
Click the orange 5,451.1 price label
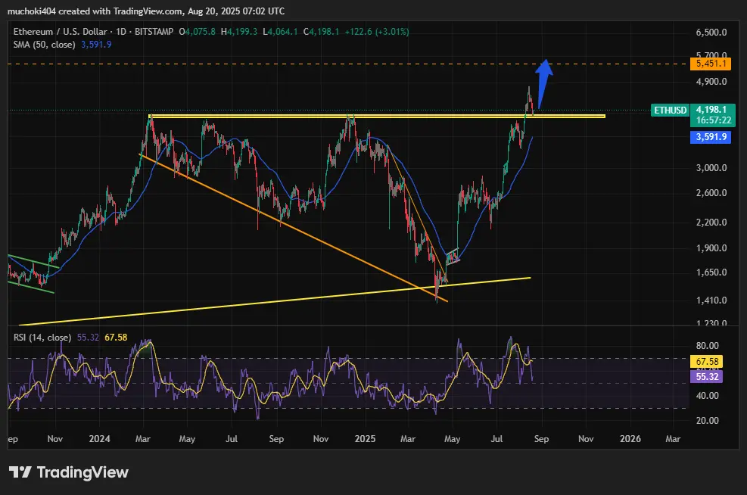click(x=710, y=64)
